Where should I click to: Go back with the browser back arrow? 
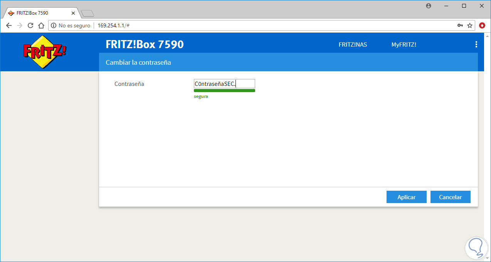point(9,25)
